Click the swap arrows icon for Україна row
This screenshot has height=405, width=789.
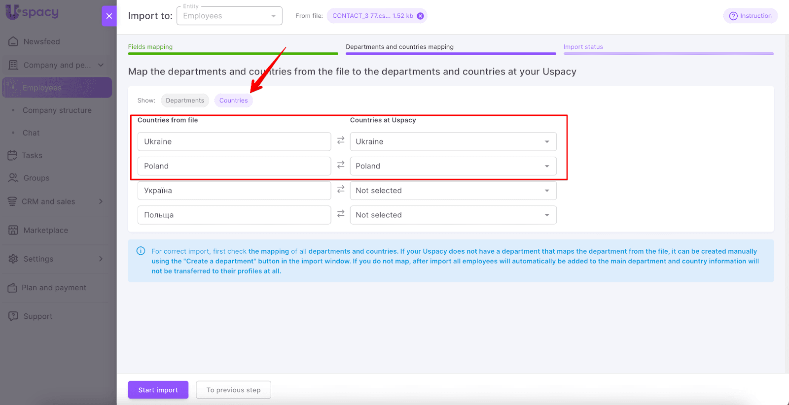click(x=341, y=190)
